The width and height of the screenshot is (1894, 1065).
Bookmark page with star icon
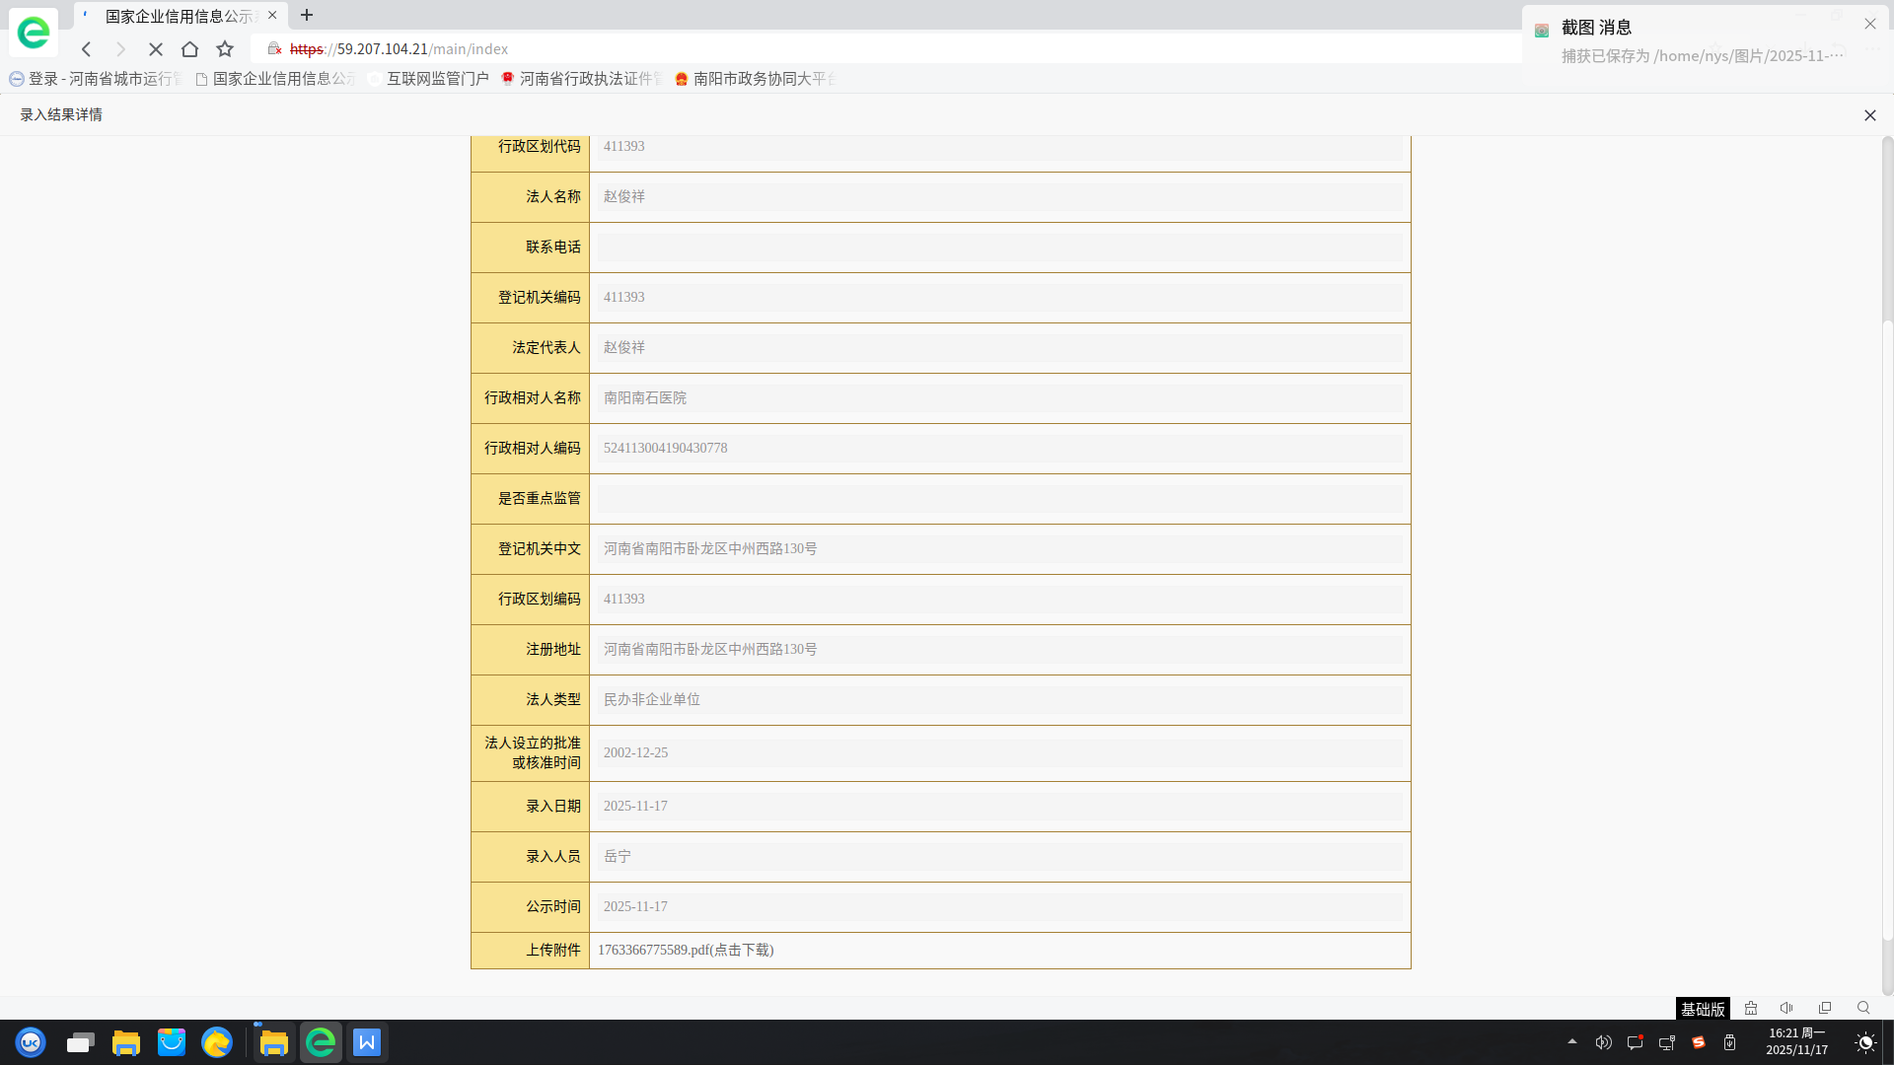(x=225, y=49)
